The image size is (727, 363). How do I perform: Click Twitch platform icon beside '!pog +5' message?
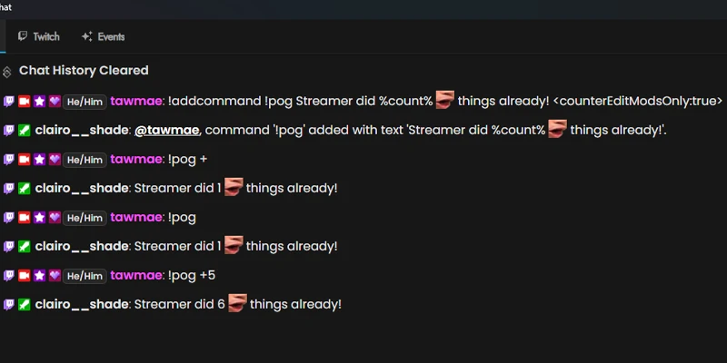(9, 276)
